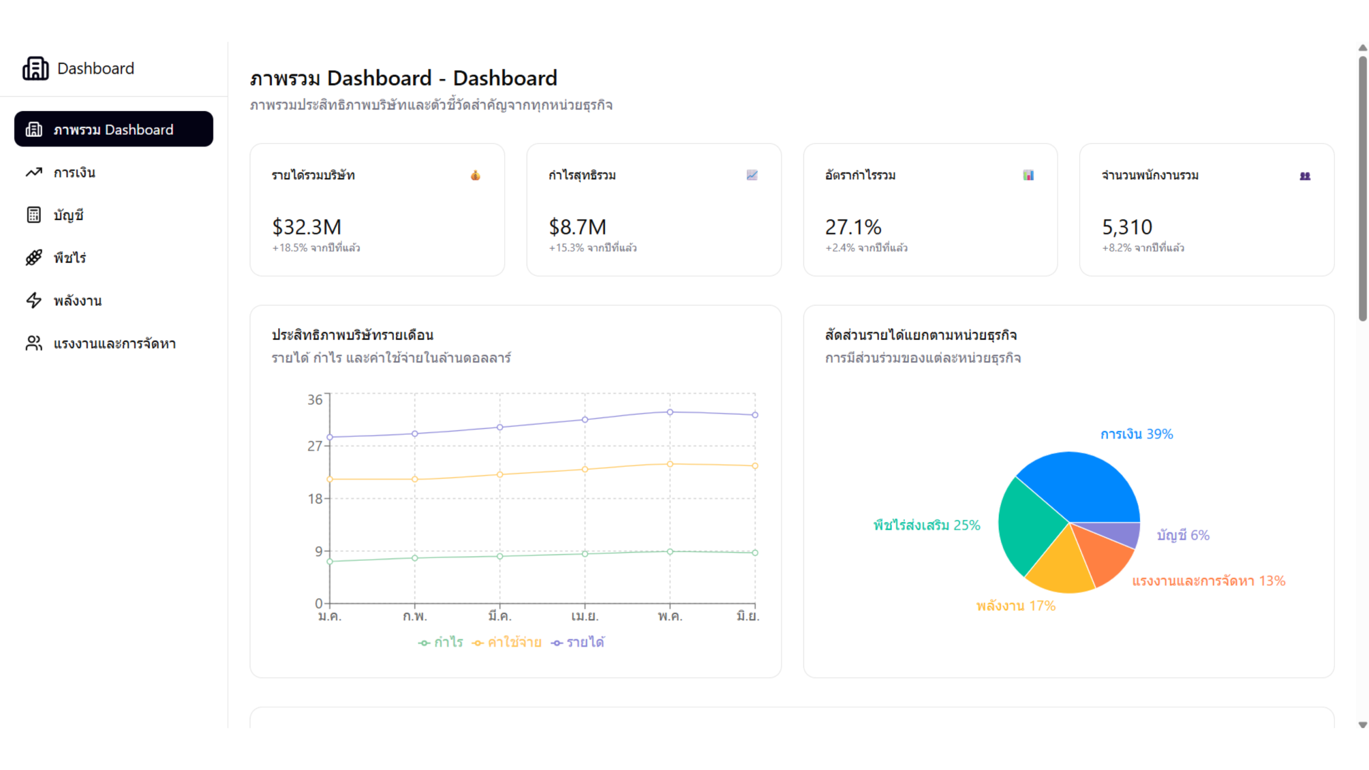Click the lightning bolt icon beside พลังงาน
The width and height of the screenshot is (1369, 770).
34,301
